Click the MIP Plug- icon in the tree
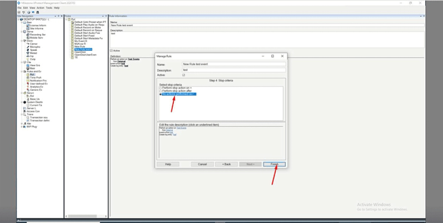 (24, 127)
